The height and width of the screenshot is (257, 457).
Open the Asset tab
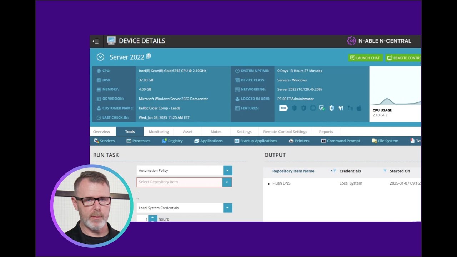pyautogui.click(x=188, y=132)
